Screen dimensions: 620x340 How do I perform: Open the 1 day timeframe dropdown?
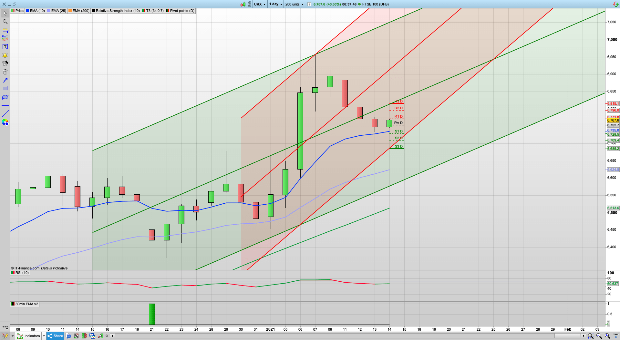coord(275,4)
